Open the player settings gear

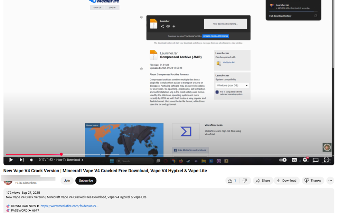(305, 160)
